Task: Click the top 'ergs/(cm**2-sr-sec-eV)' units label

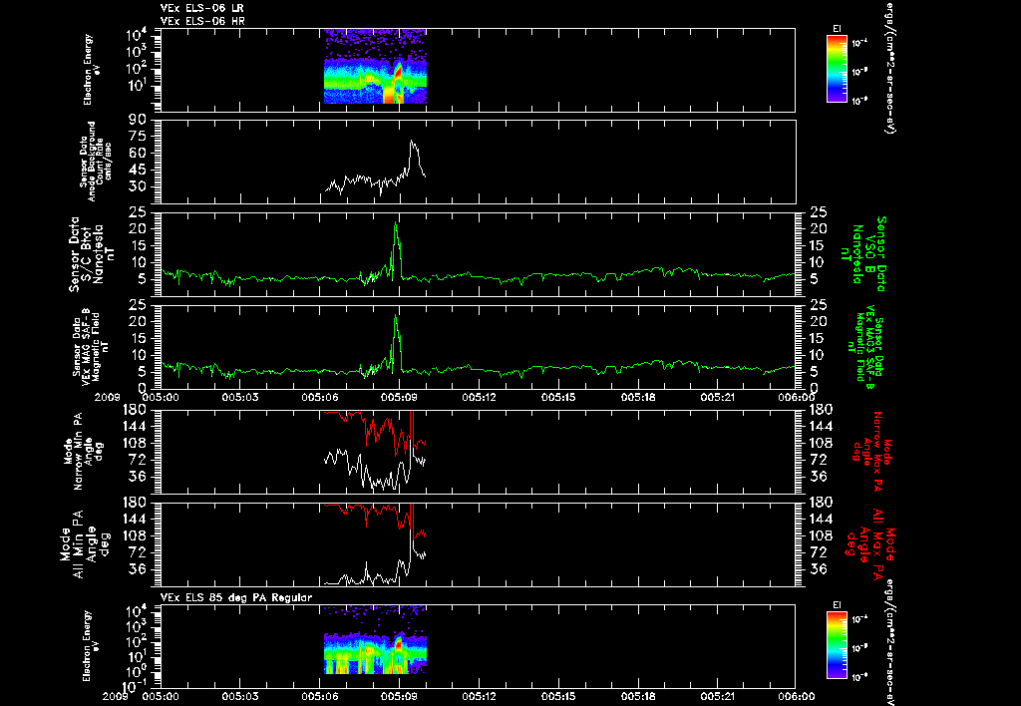Action: (888, 68)
